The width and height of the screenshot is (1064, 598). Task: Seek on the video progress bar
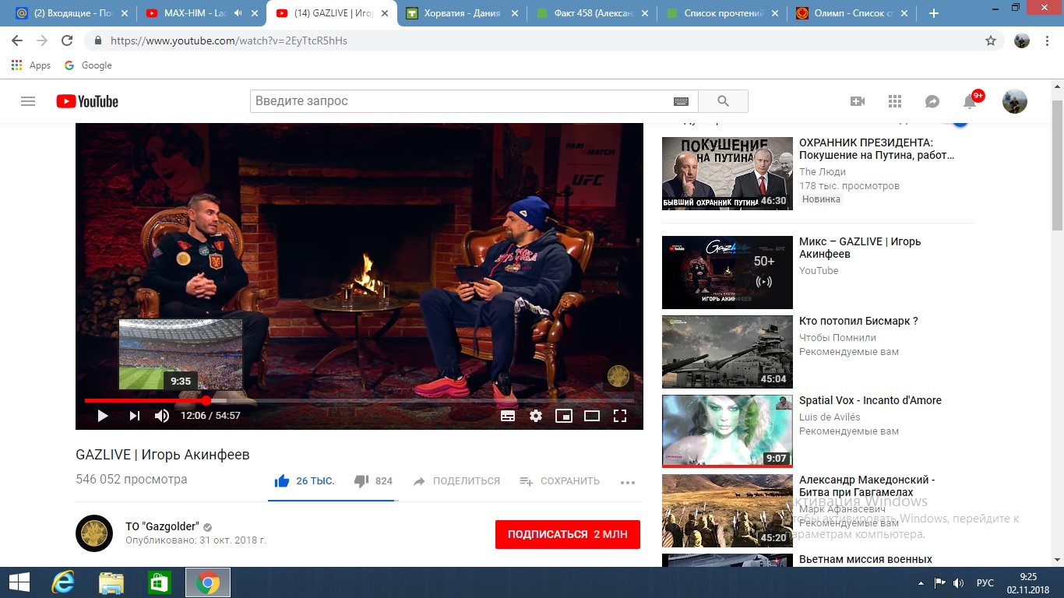359,400
